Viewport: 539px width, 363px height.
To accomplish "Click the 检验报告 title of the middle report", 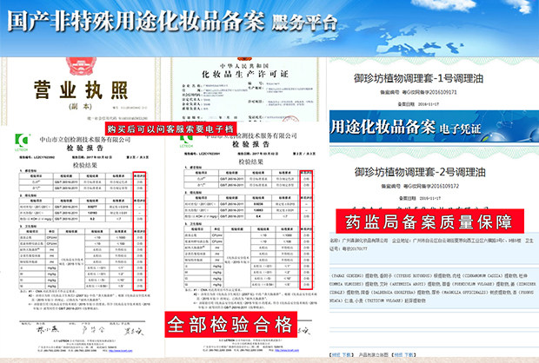I will click(x=251, y=144).
